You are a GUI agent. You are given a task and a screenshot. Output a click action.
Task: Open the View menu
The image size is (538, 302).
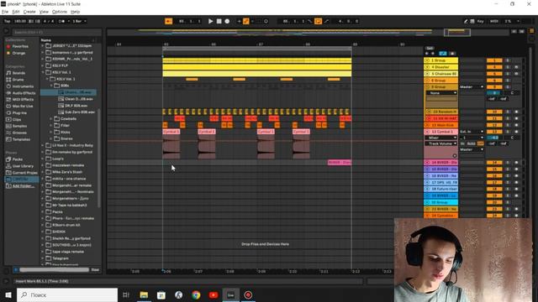44,12
